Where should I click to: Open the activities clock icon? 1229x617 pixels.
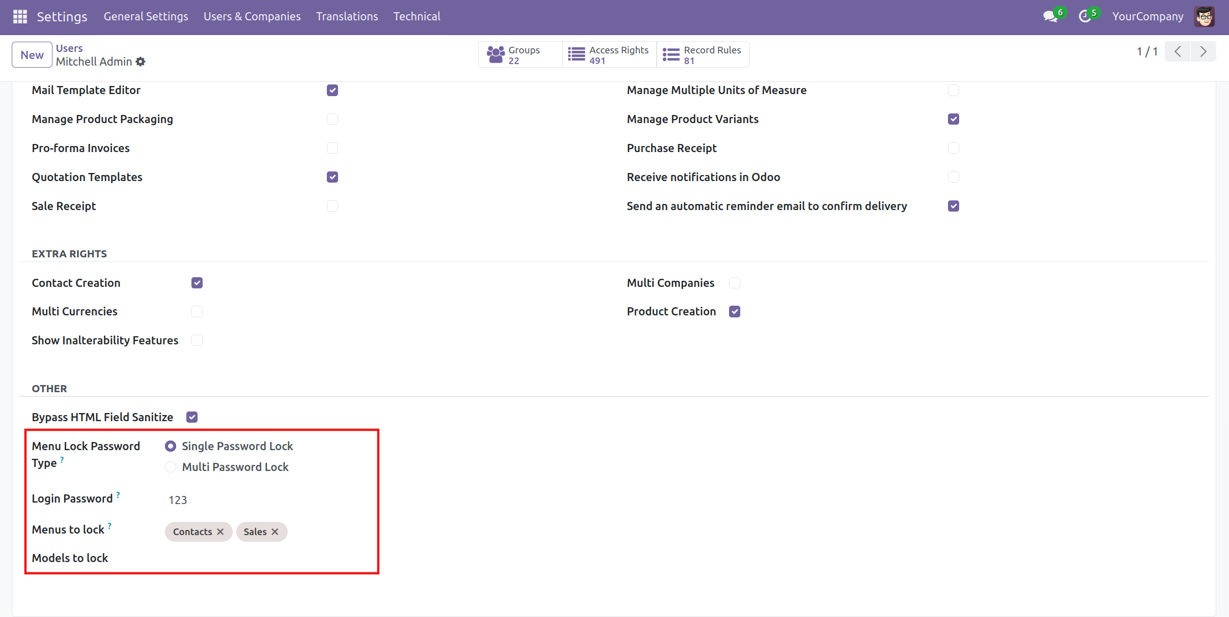[x=1084, y=16]
